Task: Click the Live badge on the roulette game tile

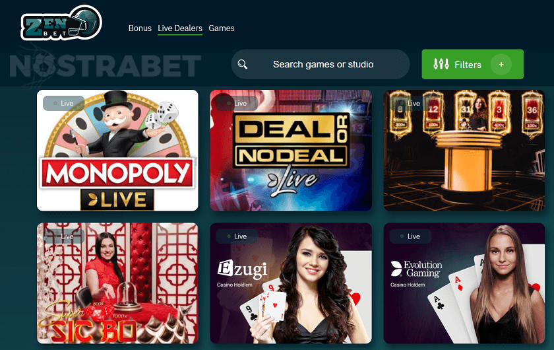Action: (x=410, y=103)
